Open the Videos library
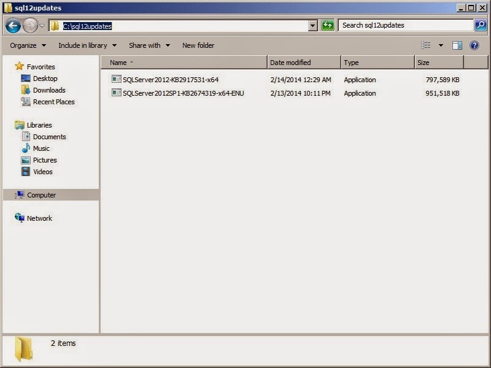This screenshot has height=368, width=491. click(x=43, y=172)
